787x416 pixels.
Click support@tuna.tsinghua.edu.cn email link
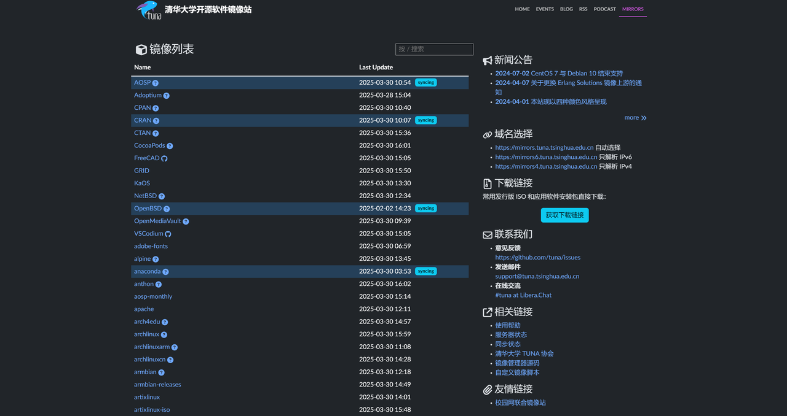(x=537, y=276)
